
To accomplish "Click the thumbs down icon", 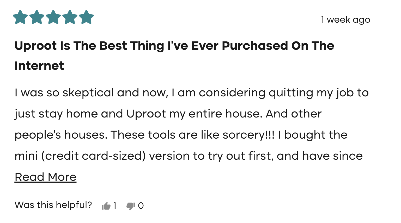I will pos(131,206).
